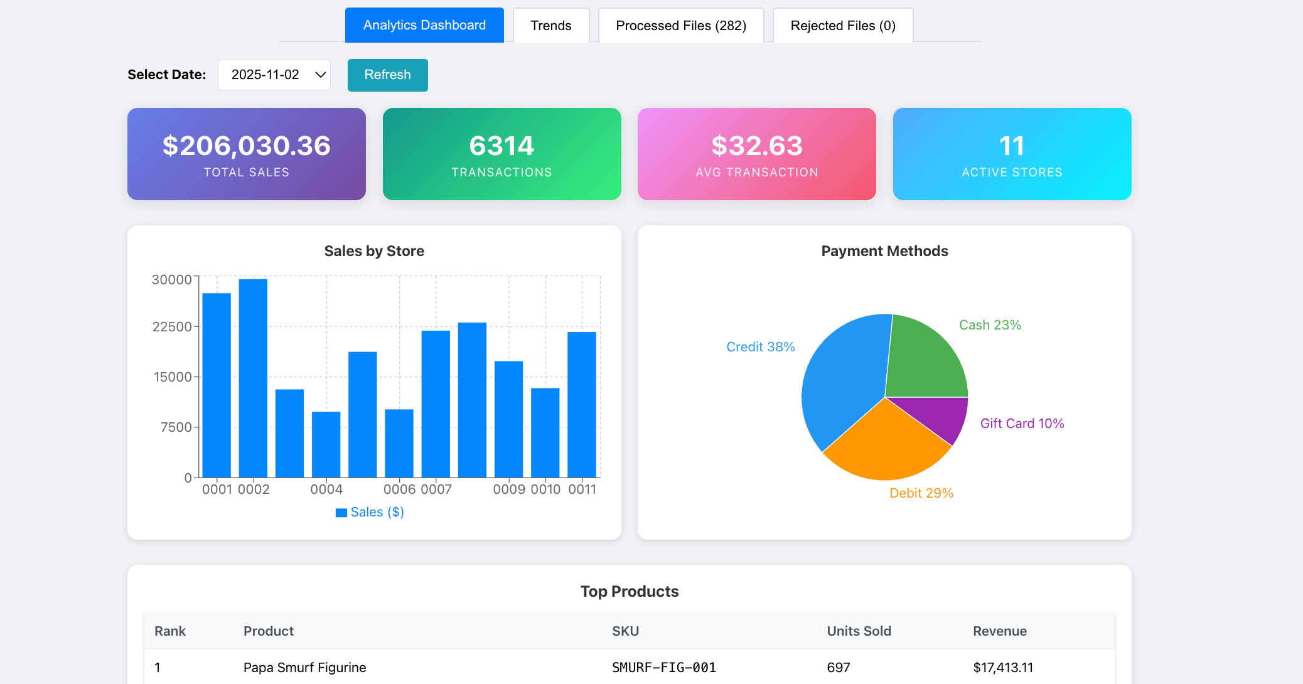The height and width of the screenshot is (684, 1303).
Task: Click the Avg Transaction card showing $32.63
Action: [756, 154]
